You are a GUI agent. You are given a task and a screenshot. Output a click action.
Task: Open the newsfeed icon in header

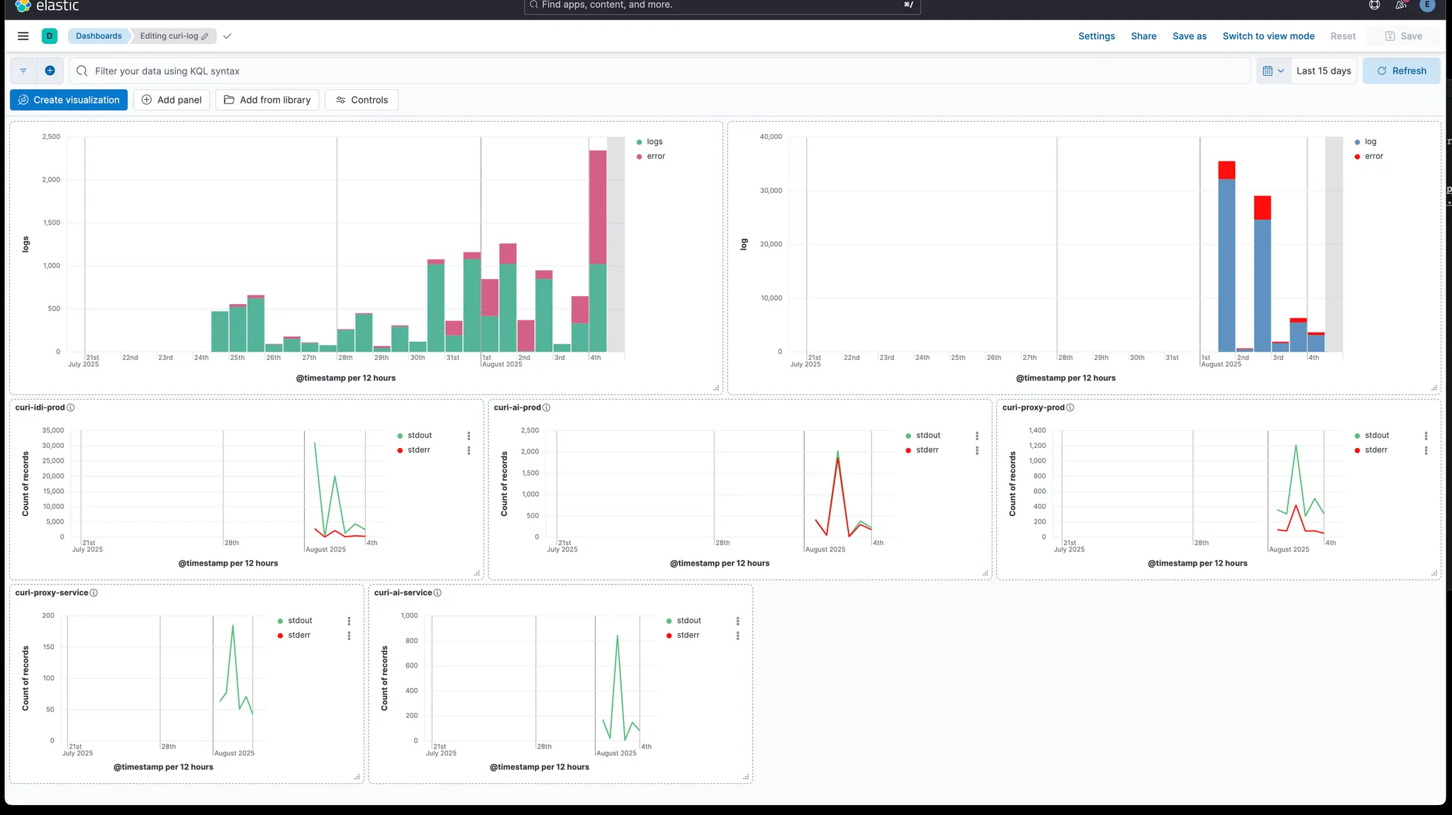(1401, 5)
